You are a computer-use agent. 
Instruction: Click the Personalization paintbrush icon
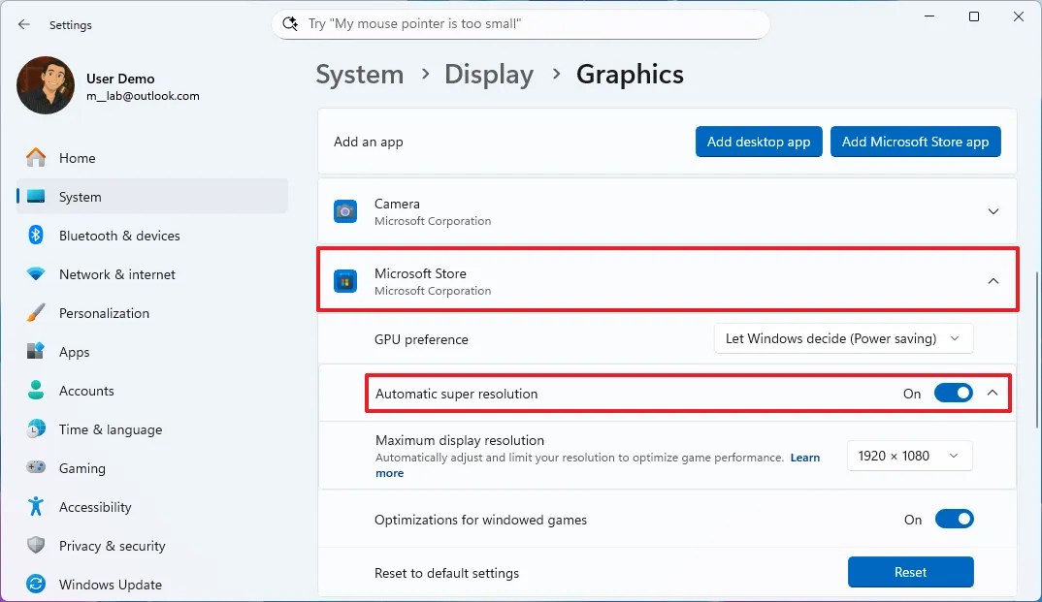click(36, 312)
